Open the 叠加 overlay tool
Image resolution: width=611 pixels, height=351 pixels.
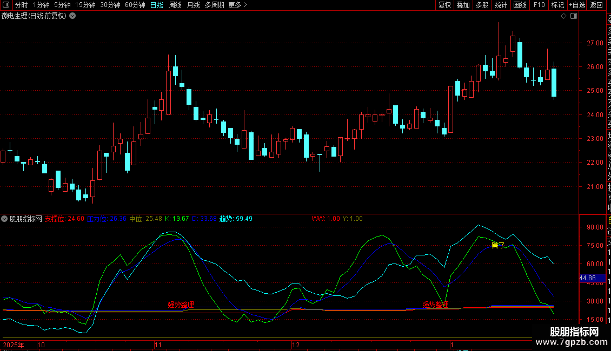click(x=463, y=5)
